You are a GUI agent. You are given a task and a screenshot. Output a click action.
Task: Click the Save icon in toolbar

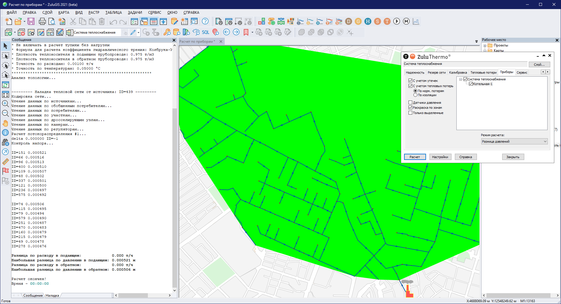(x=31, y=21)
